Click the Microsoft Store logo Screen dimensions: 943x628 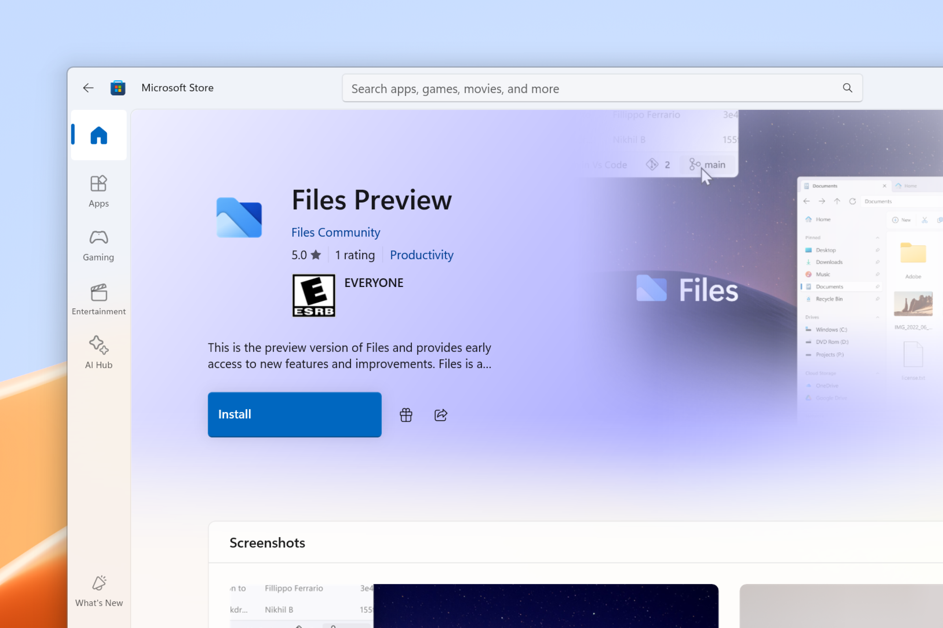pos(118,88)
